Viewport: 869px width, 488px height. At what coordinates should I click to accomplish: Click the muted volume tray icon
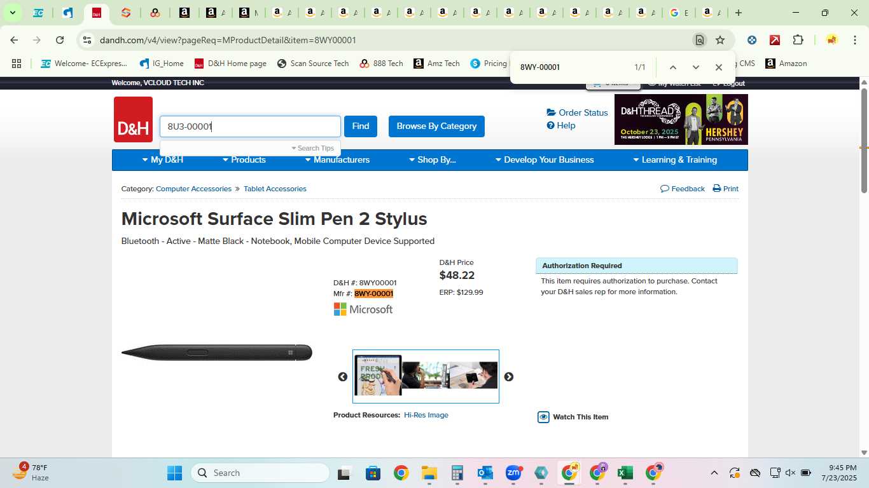click(x=790, y=473)
